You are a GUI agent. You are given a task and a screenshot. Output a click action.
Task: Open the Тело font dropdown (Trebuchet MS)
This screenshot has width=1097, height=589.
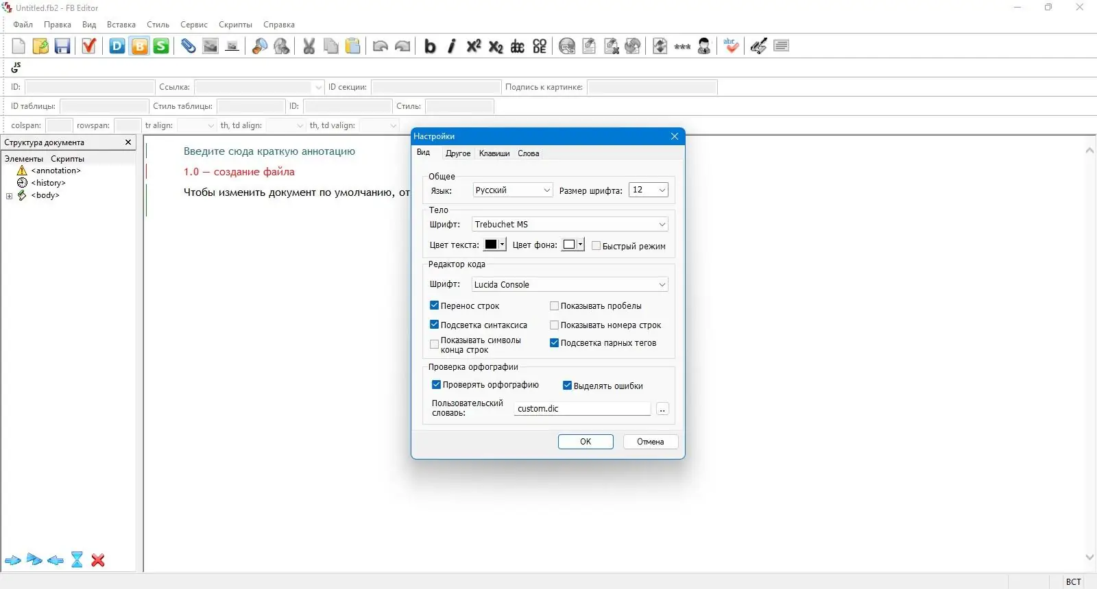coord(570,224)
